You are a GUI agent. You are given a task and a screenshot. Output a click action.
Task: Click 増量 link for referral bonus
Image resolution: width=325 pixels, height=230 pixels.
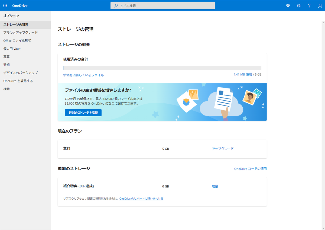coord(215,186)
